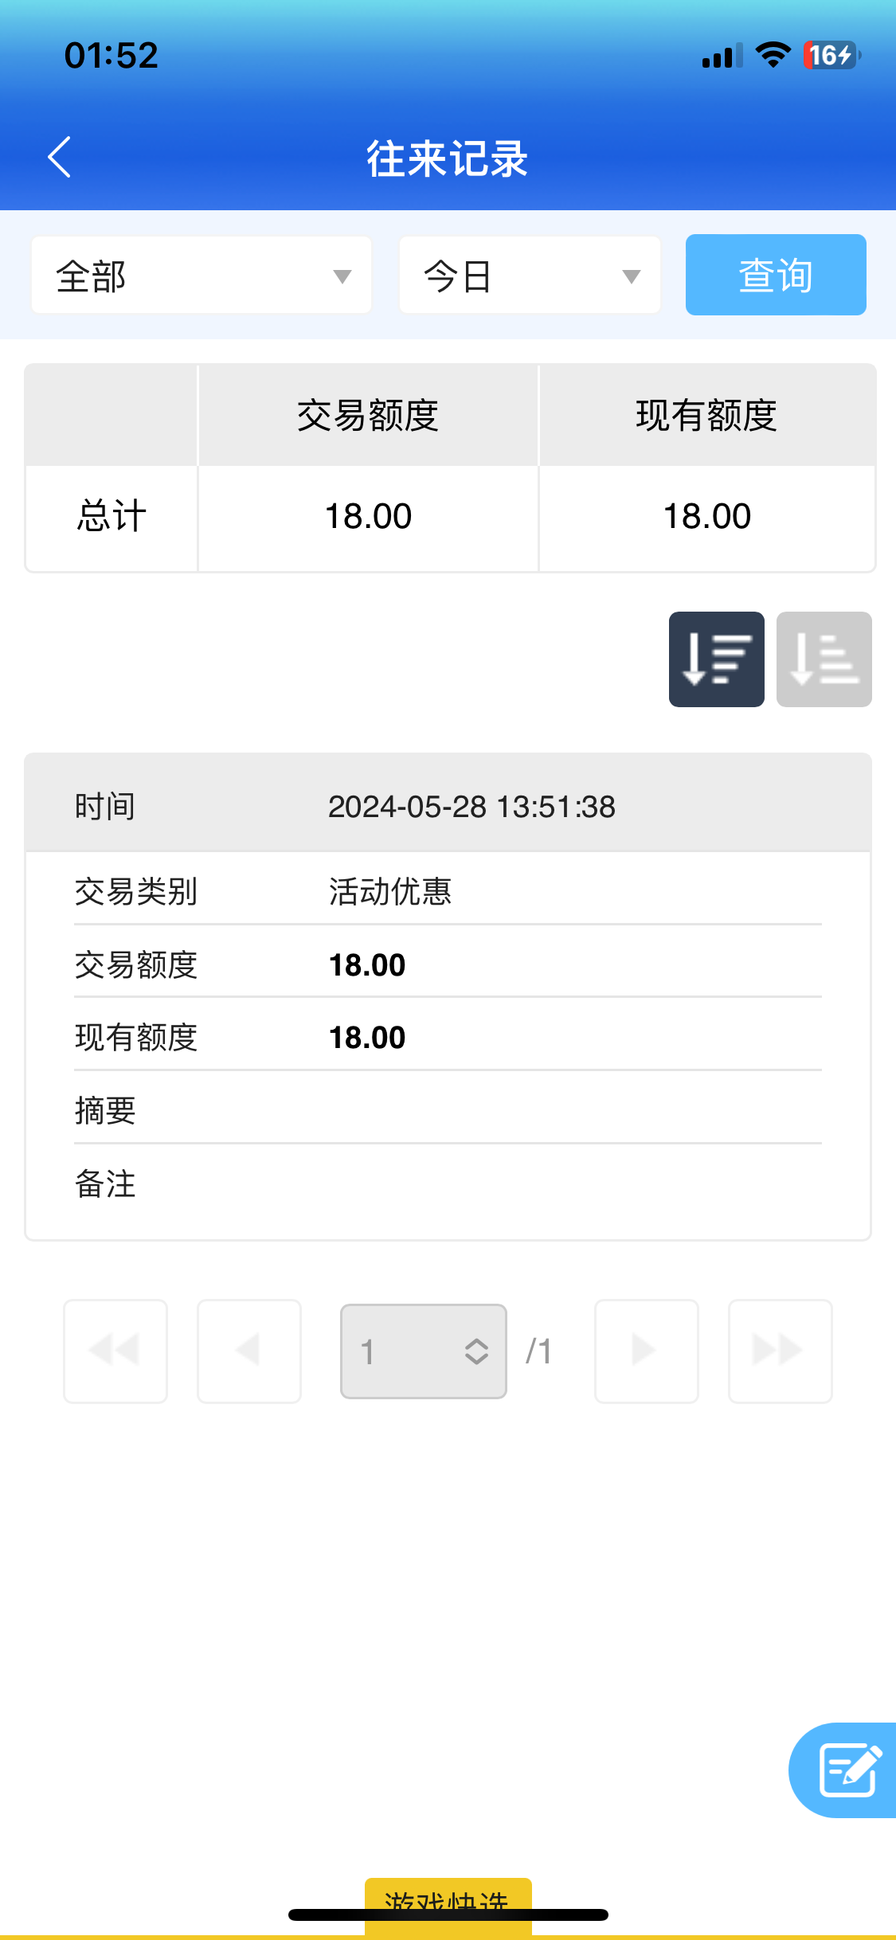Open the 全部 category dropdown
Image resolution: width=896 pixels, height=1940 pixels.
point(202,276)
